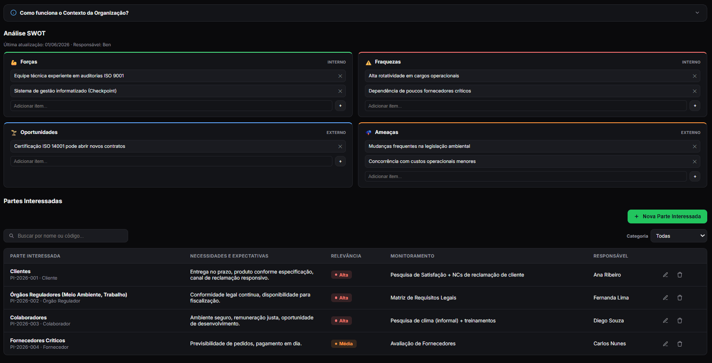Click 'Avaliação de Fornecedores' monitoring cell
712x363 pixels.
423,344
